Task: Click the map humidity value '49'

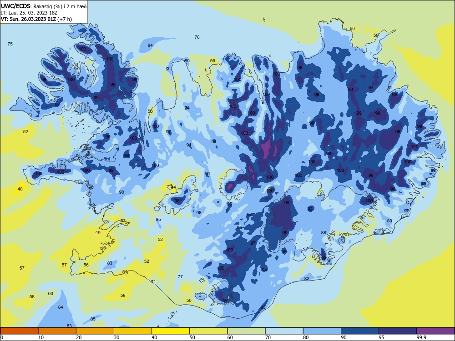Action: point(98,232)
